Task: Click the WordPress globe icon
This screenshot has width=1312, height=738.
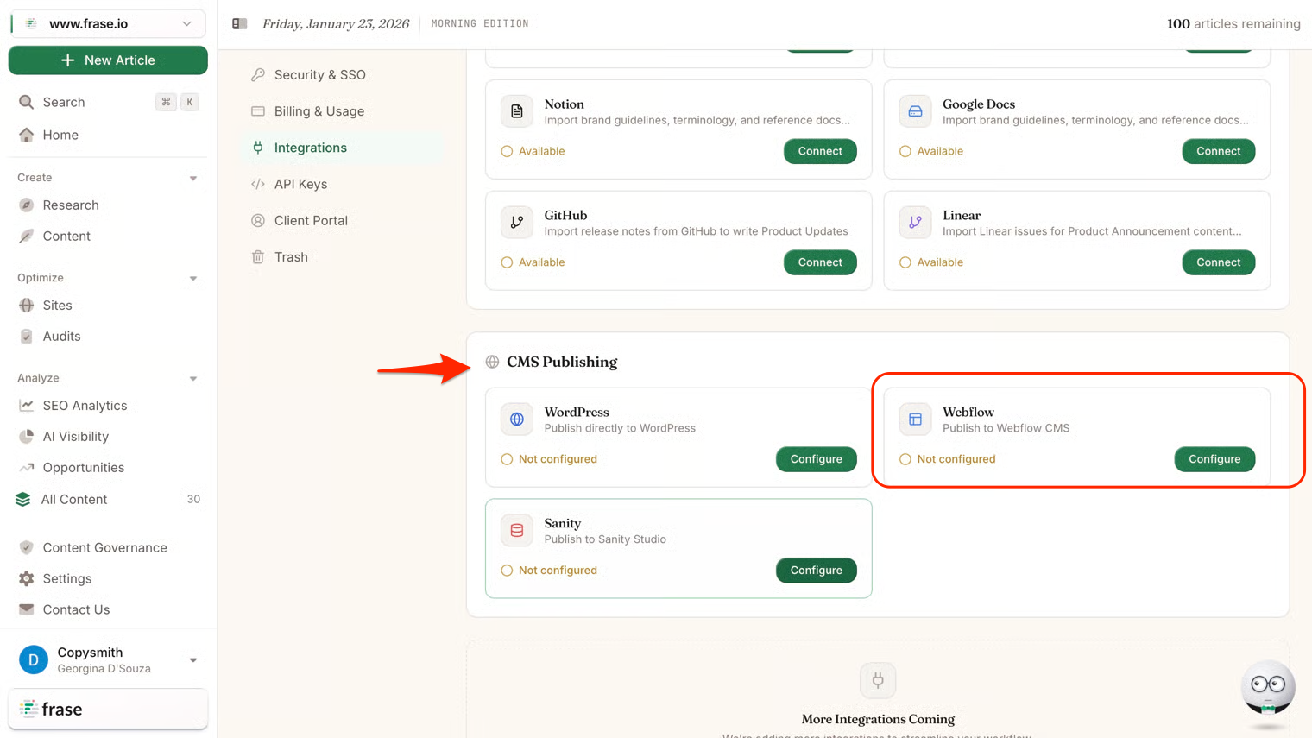Action: 516,419
